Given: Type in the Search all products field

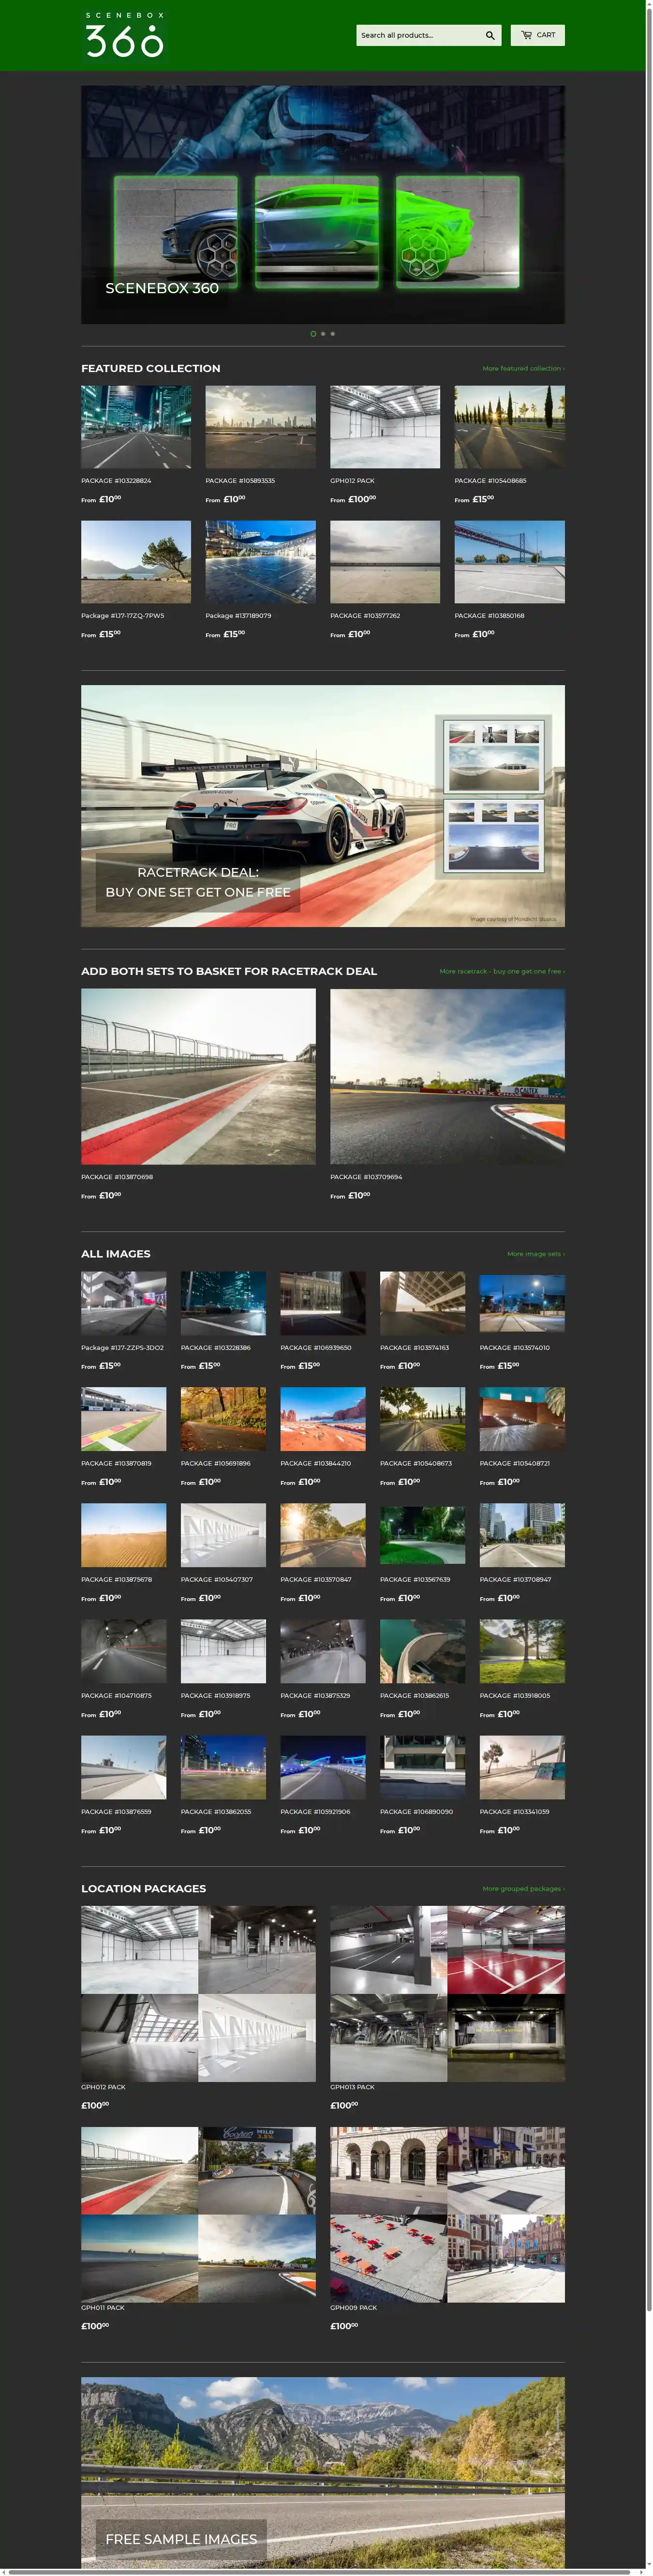Looking at the screenshot, I should point(418,36).
